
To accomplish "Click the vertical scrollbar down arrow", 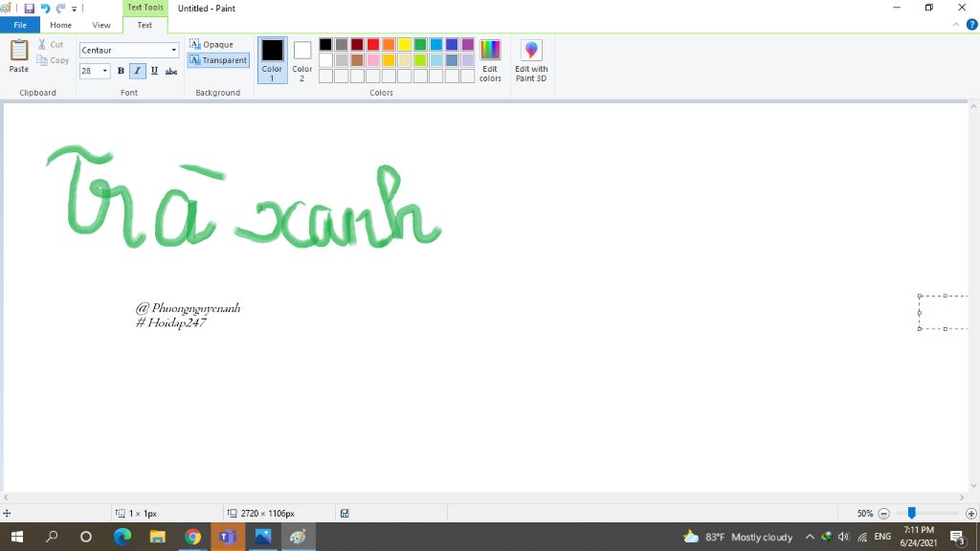I will (973, 486).
